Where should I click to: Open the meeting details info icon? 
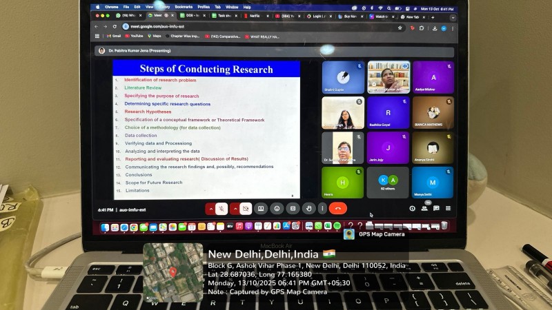coord(413,208)
